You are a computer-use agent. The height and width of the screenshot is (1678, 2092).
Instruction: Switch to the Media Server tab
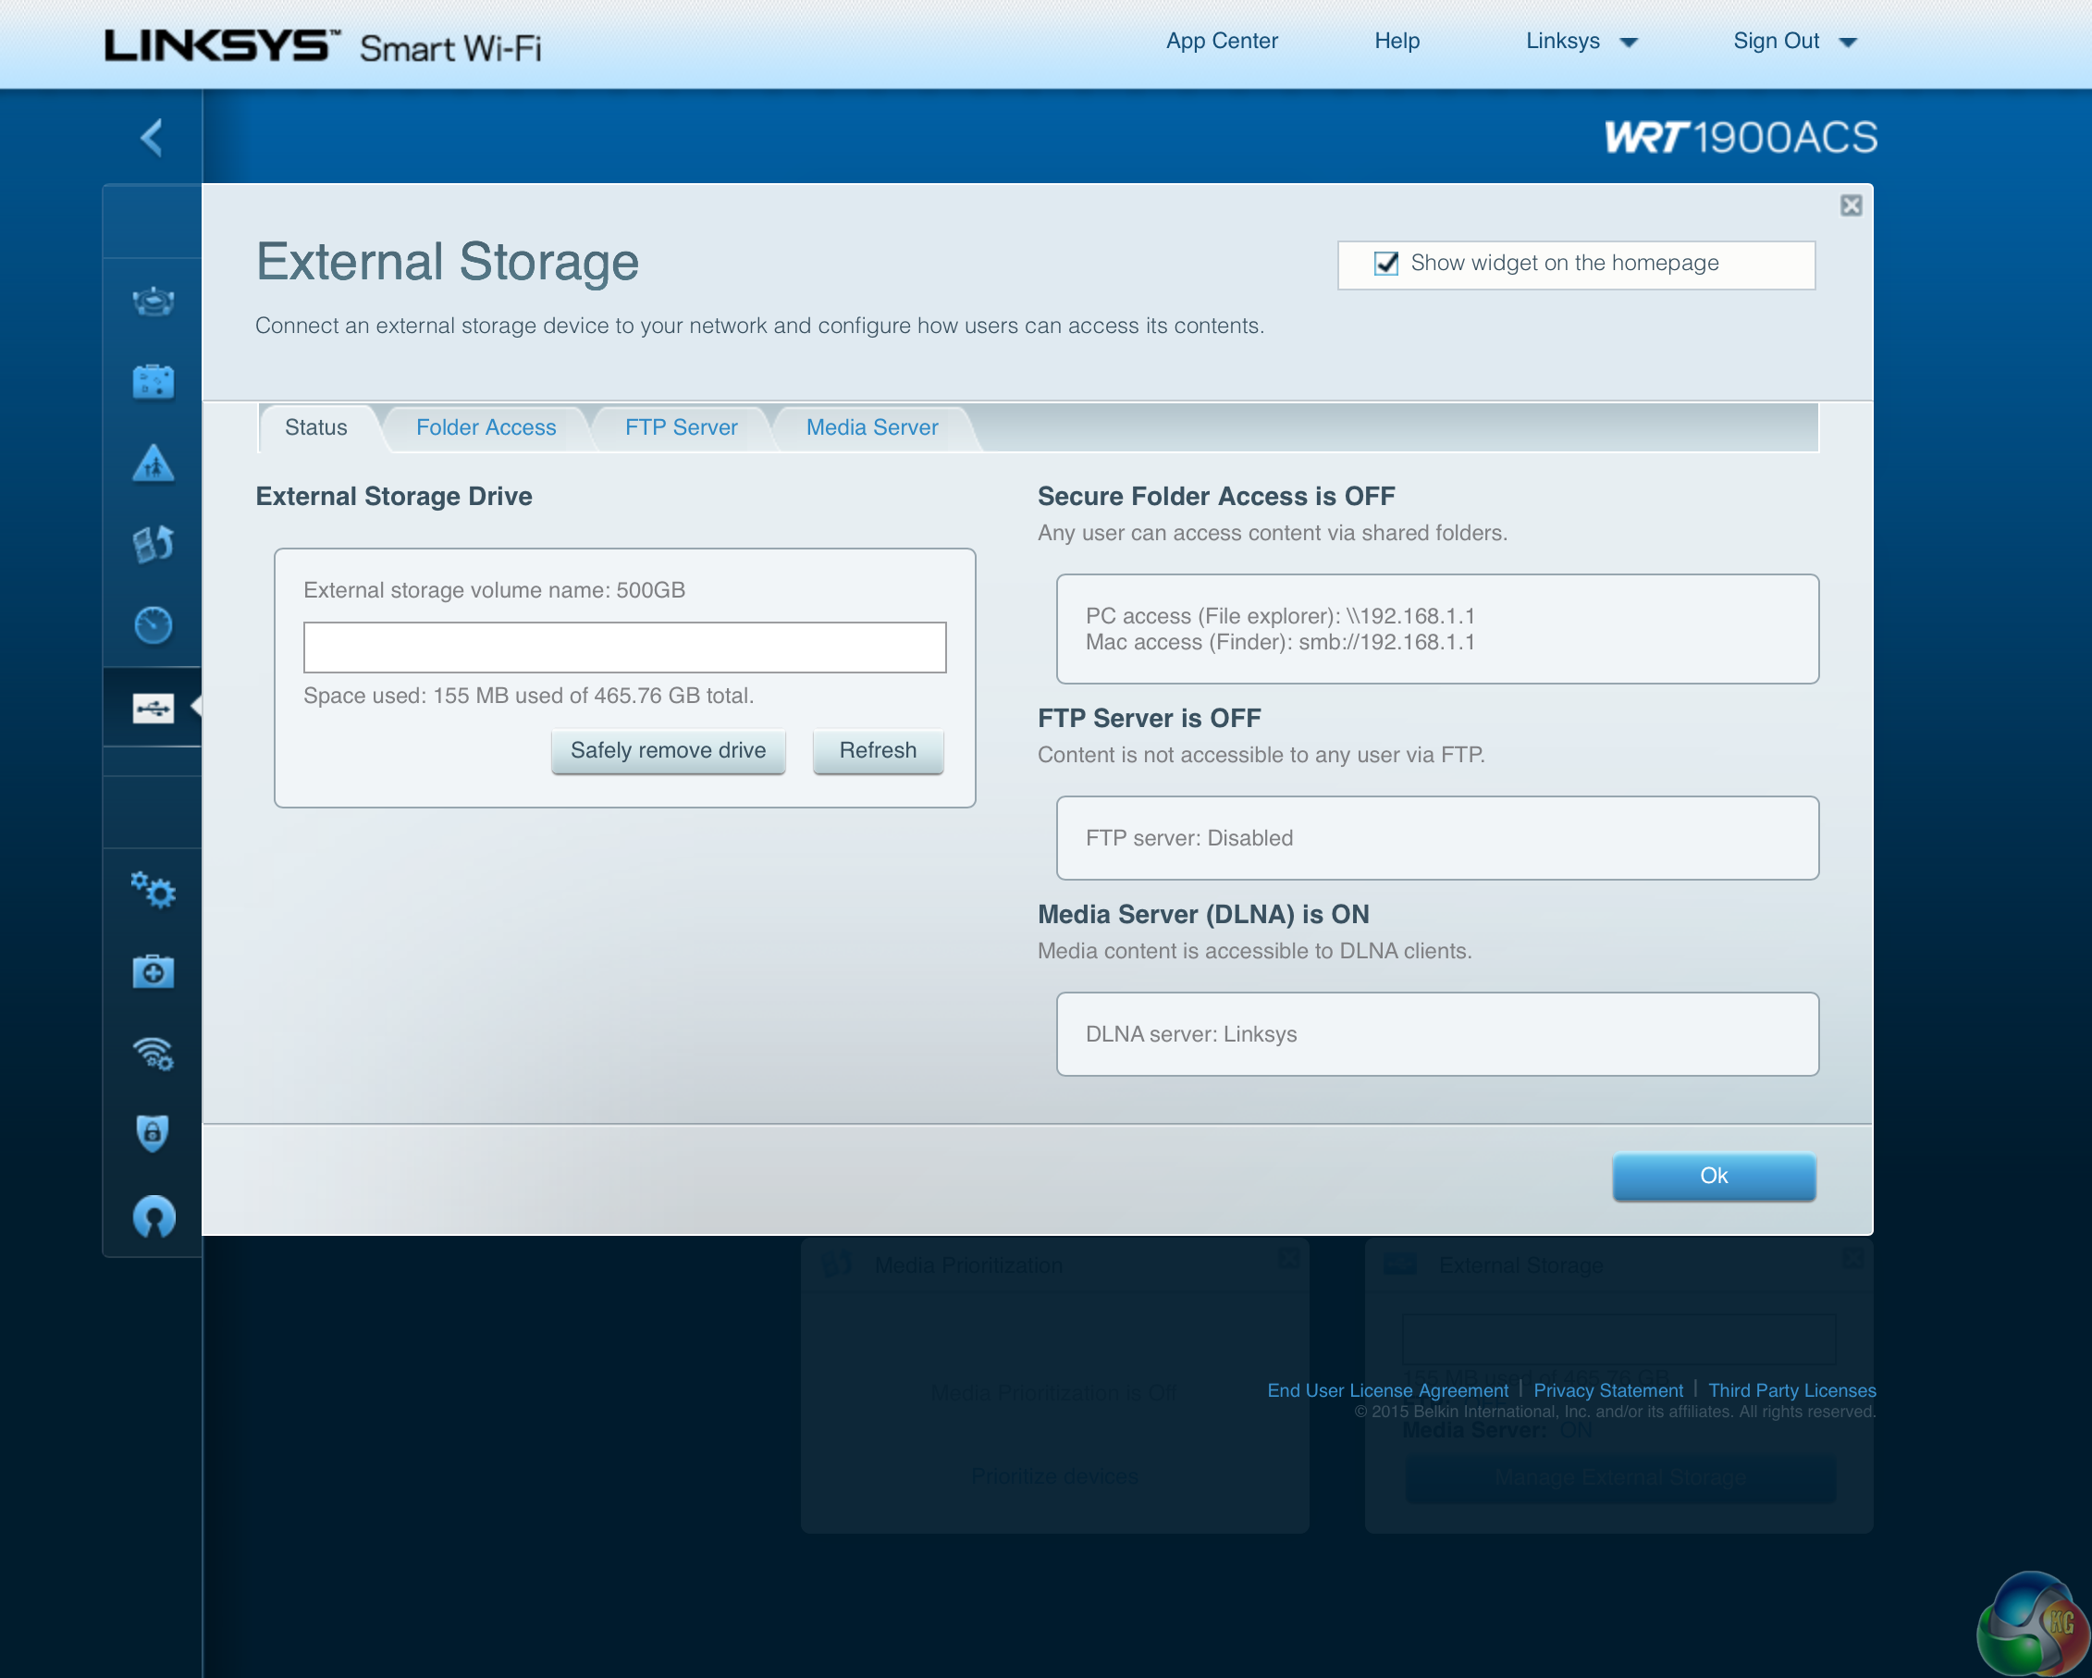(x=871, y=428)
